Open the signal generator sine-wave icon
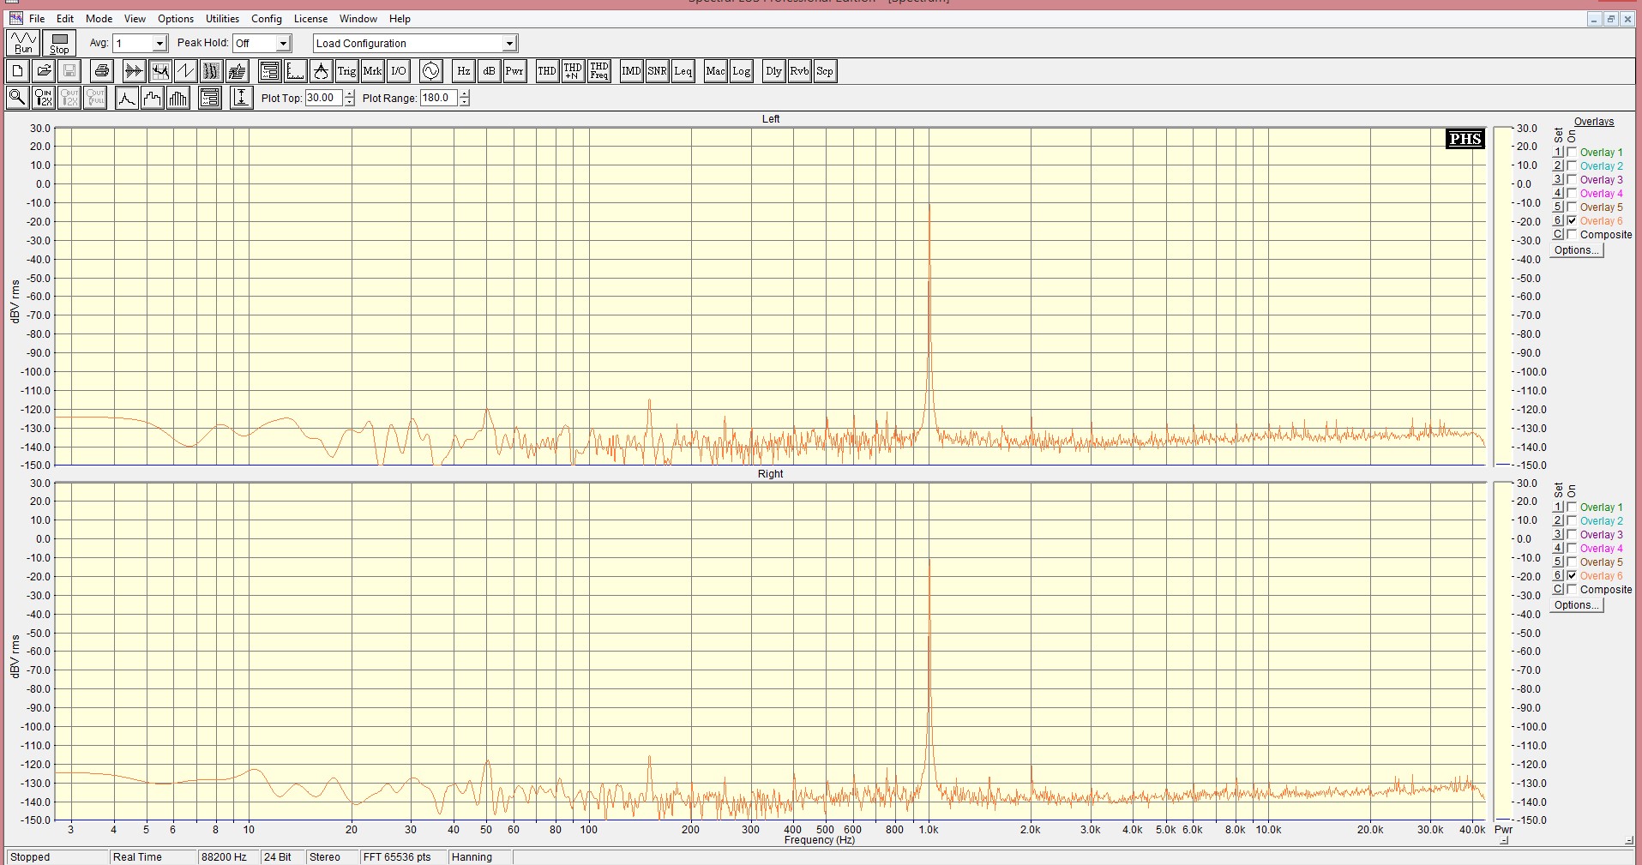 click(x=430, y=71)
